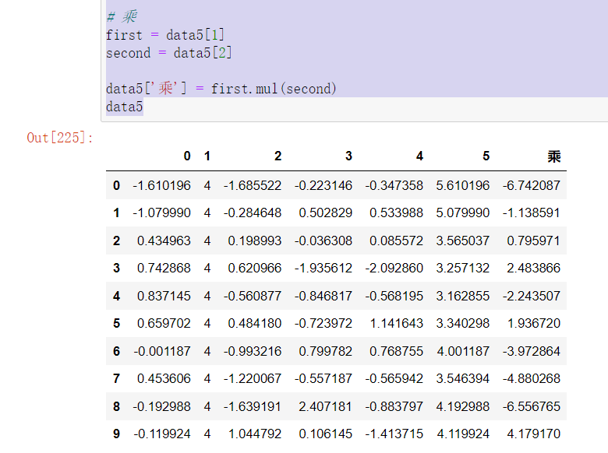608x453 pixels.
Task: Click cell value 1.044792
Action: [x=255, y=434]
